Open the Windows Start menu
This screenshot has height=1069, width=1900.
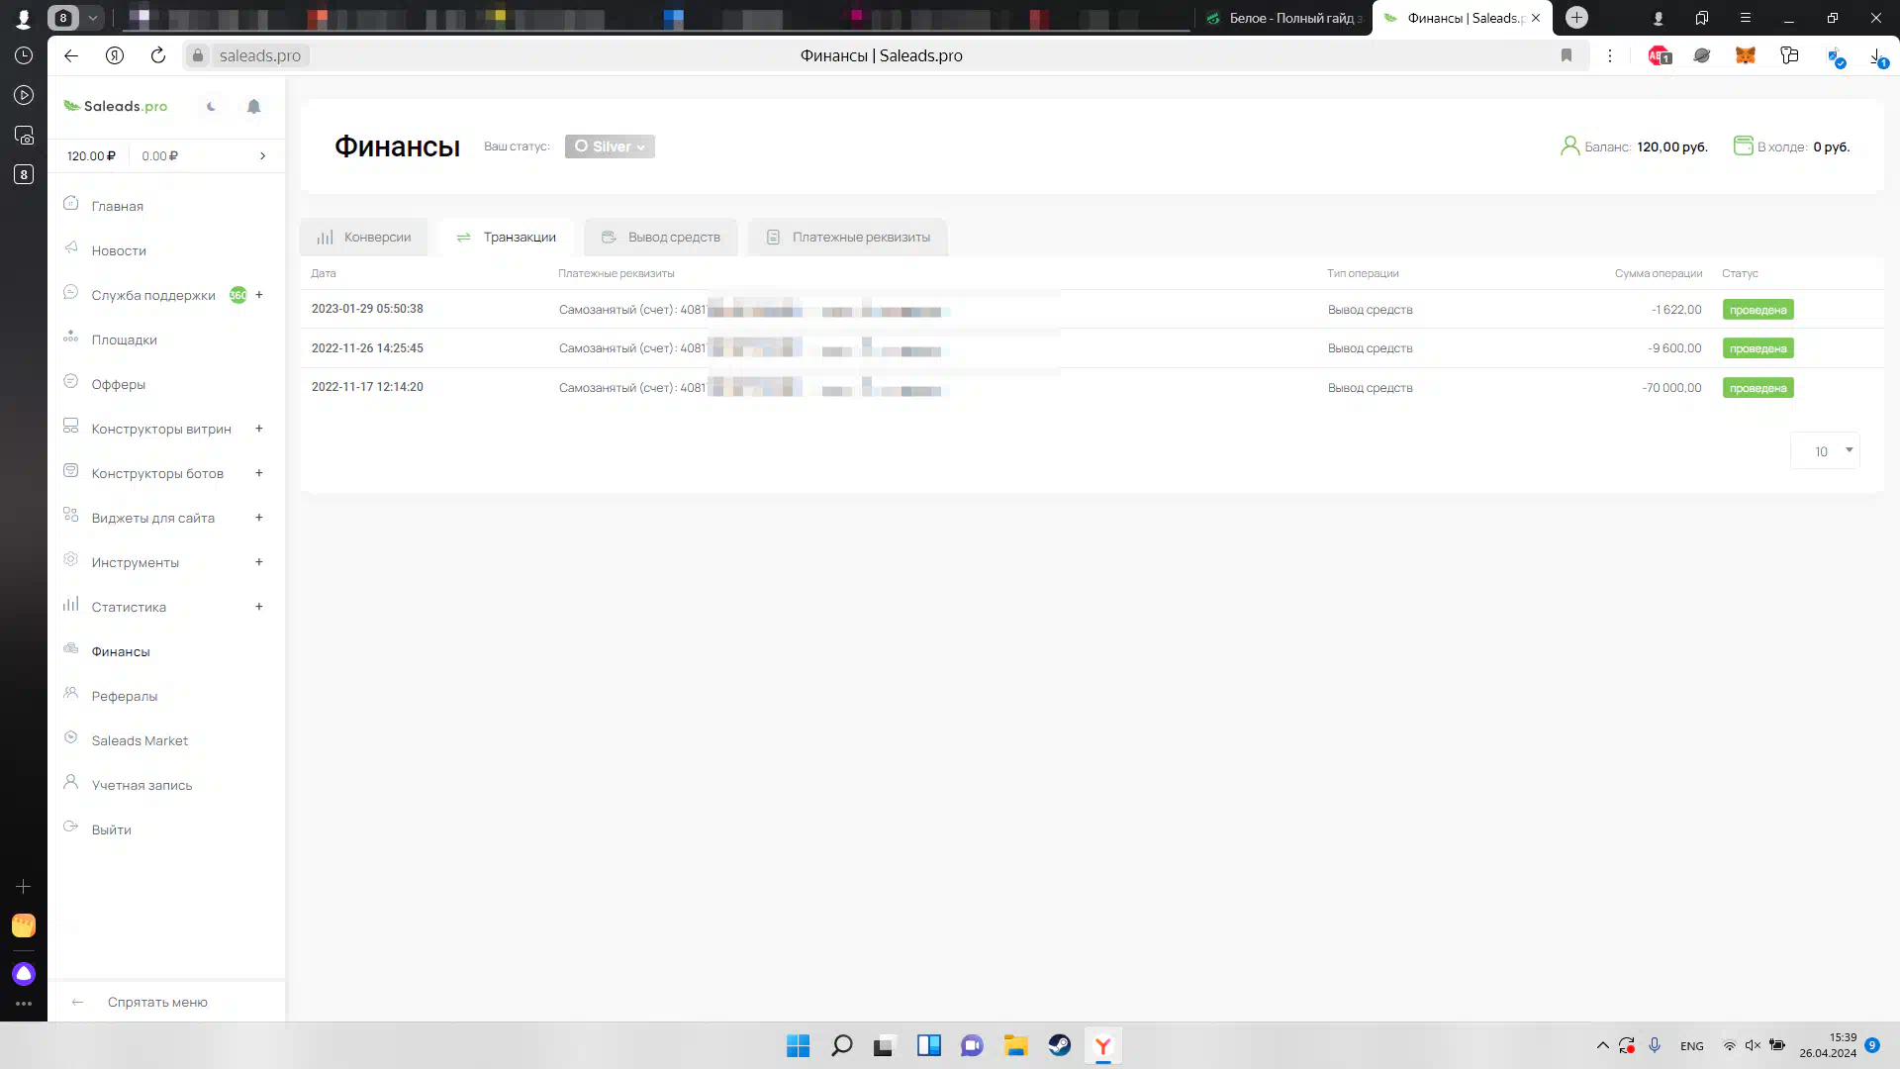point(798,1045)
